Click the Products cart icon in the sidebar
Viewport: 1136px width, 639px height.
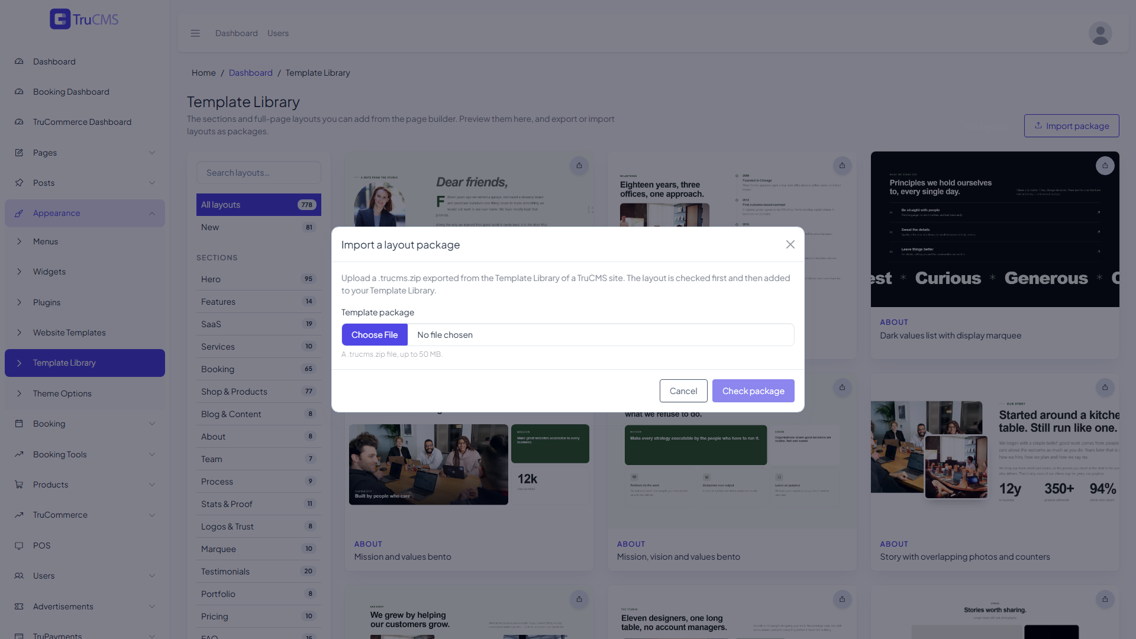coord(19,485)
